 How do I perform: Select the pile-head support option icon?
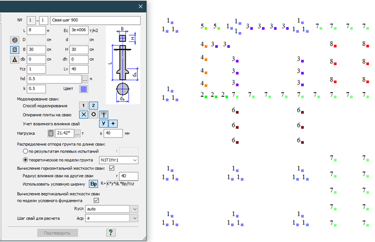[104, 114]
